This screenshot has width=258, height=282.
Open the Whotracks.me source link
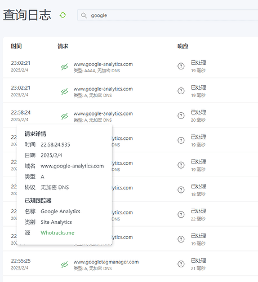click(x=57, y=233)
